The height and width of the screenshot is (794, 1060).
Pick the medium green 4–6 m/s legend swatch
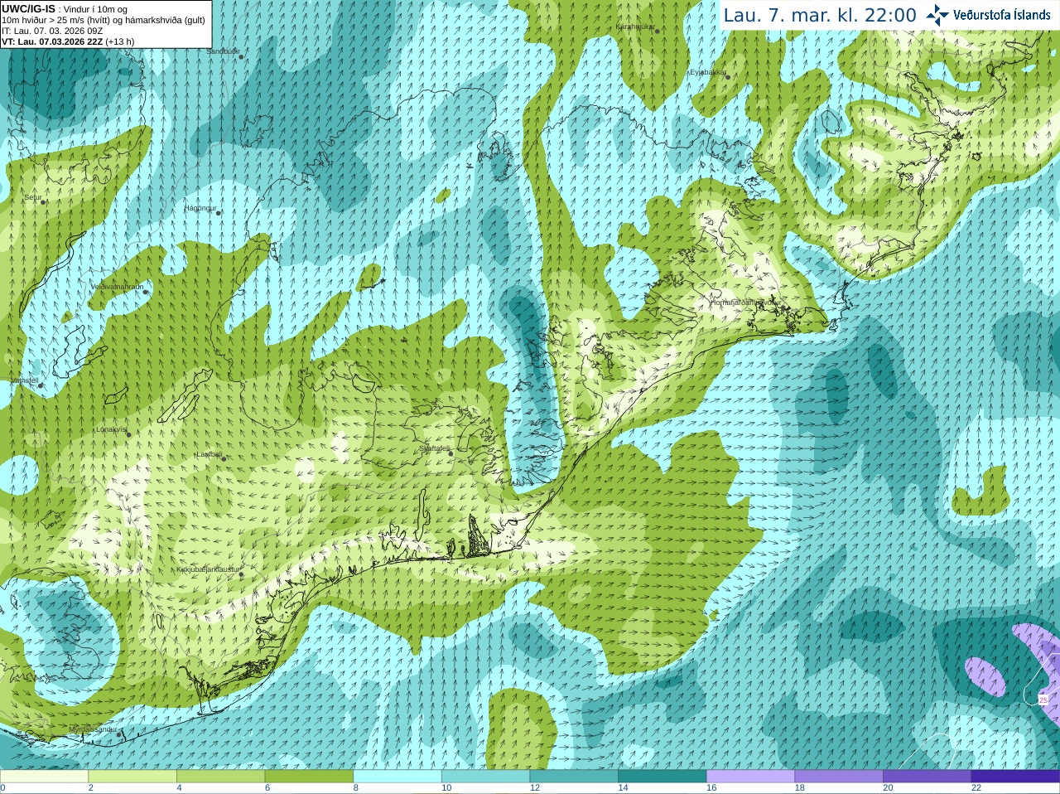tap(220, 777)
